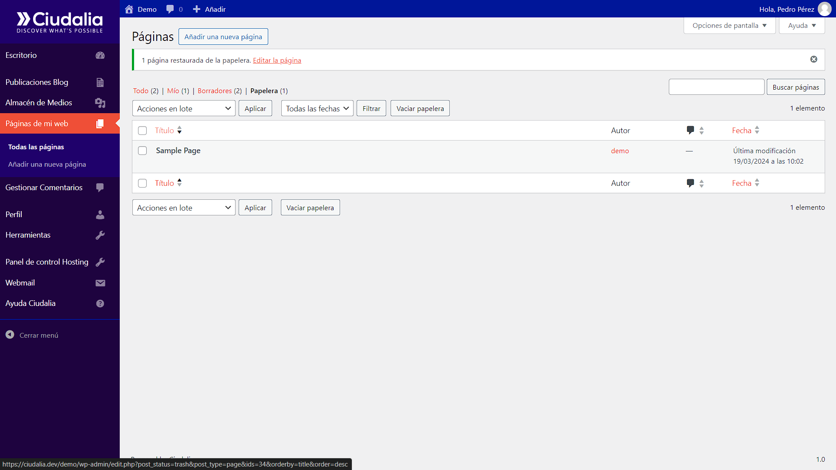Screen dimensions: 836x470
Task: Open the Escritorio dashboard icon
Action: pos(100,55)
